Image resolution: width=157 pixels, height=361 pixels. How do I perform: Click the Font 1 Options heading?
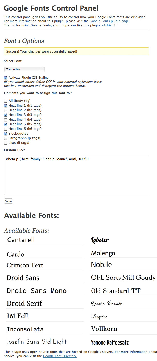(24, 41)
